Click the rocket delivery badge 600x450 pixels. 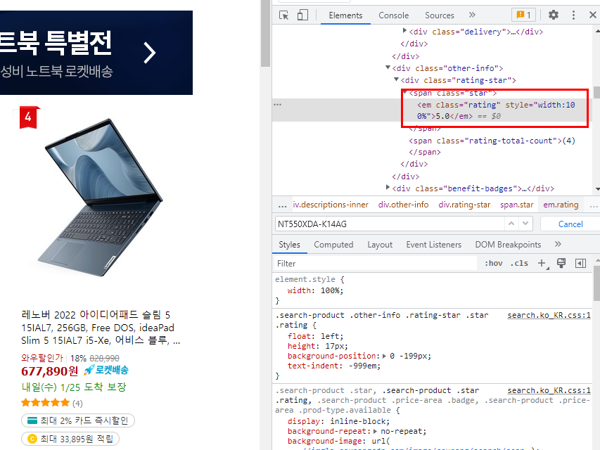[106, 370]
